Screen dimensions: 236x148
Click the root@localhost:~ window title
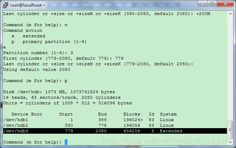coord(28,5)
